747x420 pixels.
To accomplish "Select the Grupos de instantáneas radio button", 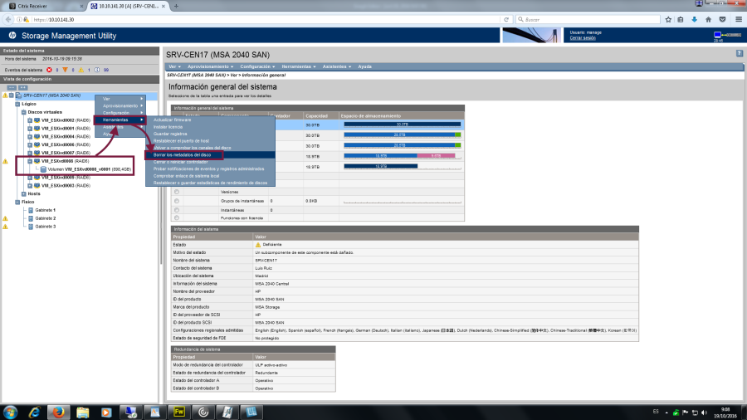I will click(177, 201).
